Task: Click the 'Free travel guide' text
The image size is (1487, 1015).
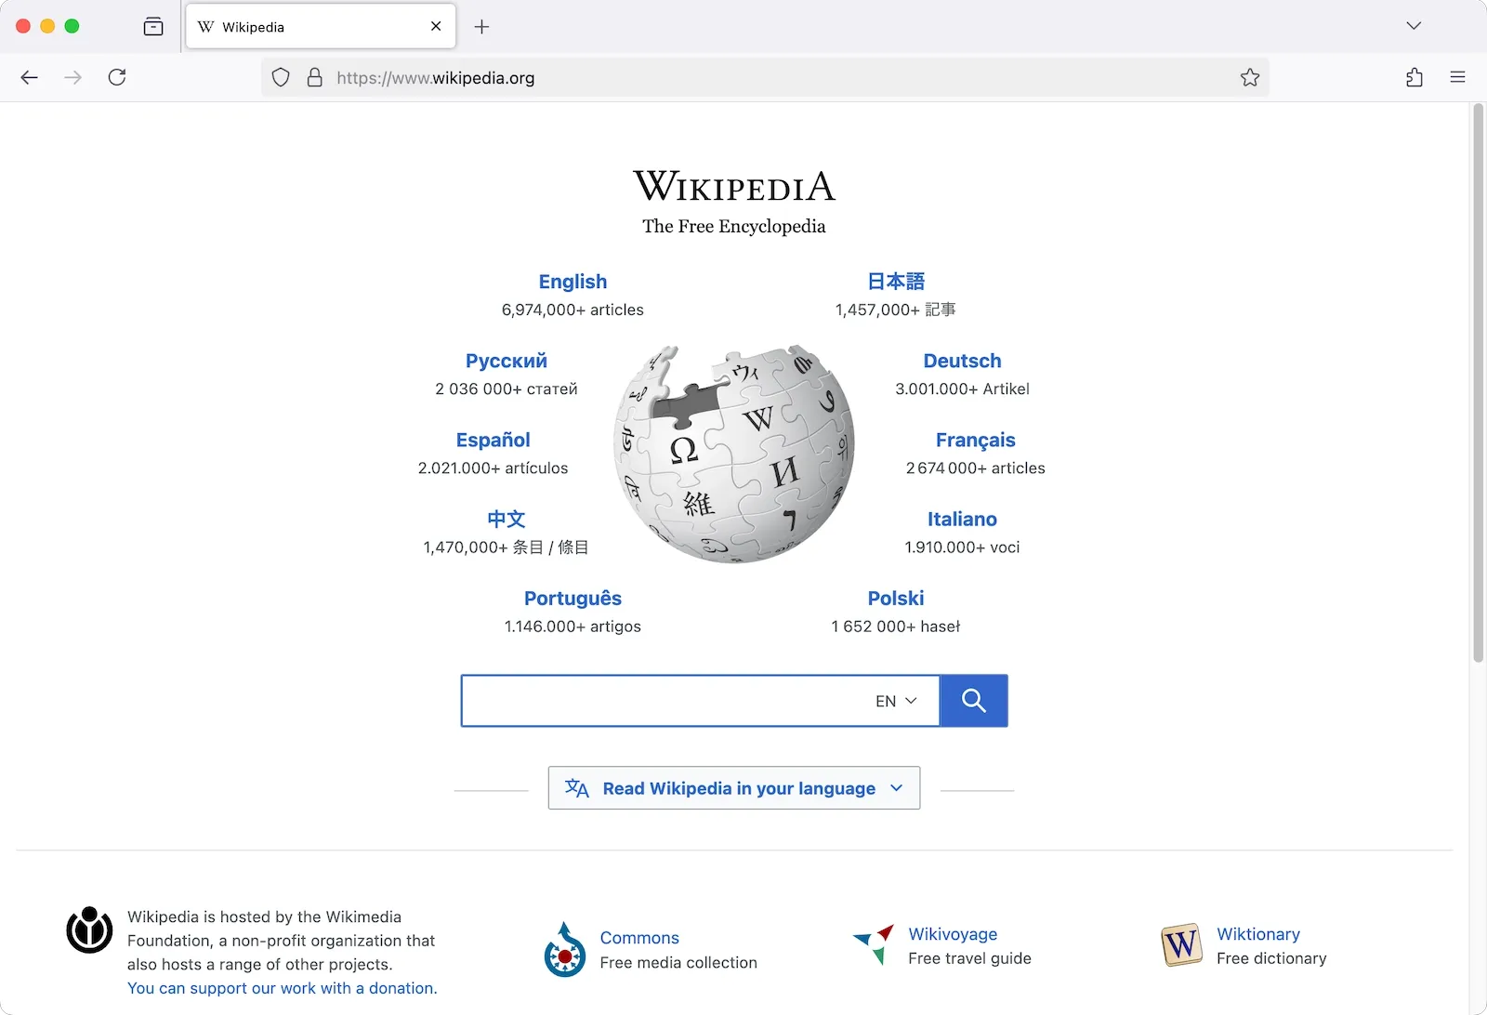Action: pyautogui.click(x=969, y=958)
